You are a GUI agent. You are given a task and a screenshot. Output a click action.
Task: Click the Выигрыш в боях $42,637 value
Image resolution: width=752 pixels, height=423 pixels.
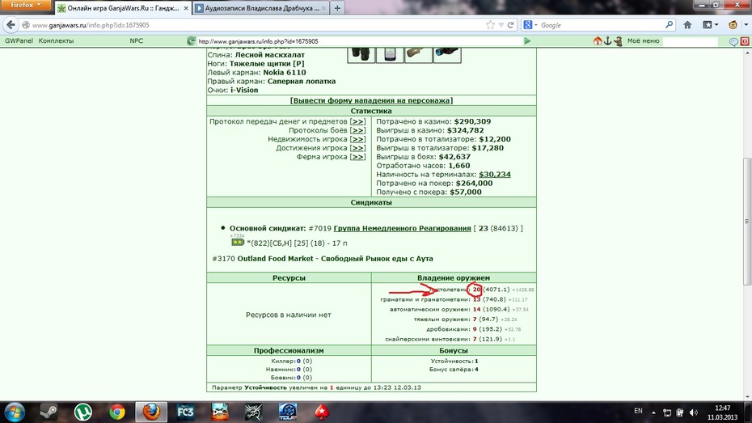point(454,157)
